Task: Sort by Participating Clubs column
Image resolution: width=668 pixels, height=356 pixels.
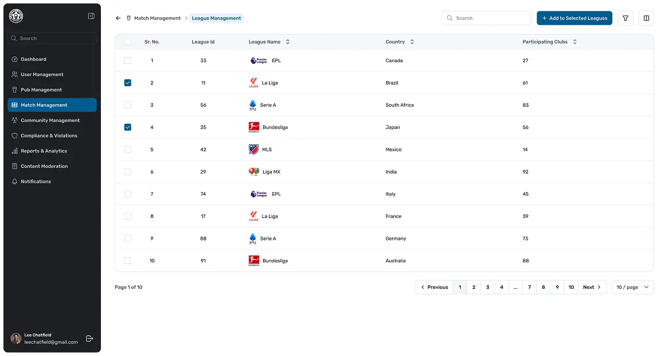Action: [x=574, y=42]
